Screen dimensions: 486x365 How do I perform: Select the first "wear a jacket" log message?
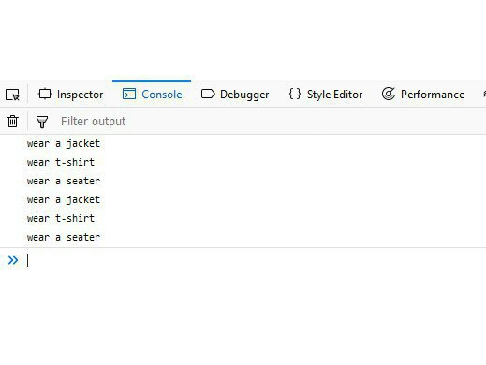tap(64, 144)
